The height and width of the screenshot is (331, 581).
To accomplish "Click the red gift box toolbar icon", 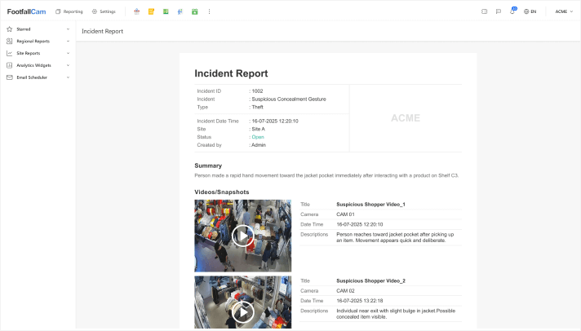I will pos(137,11).
